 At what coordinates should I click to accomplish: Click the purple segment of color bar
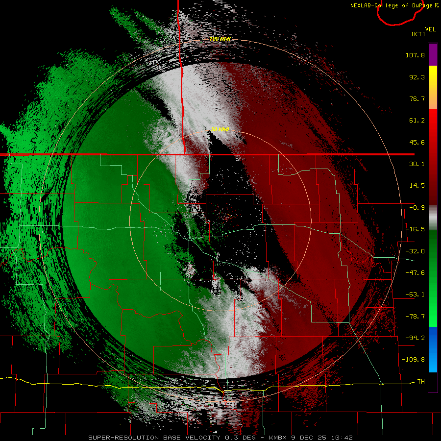click(x=433, y=54)
